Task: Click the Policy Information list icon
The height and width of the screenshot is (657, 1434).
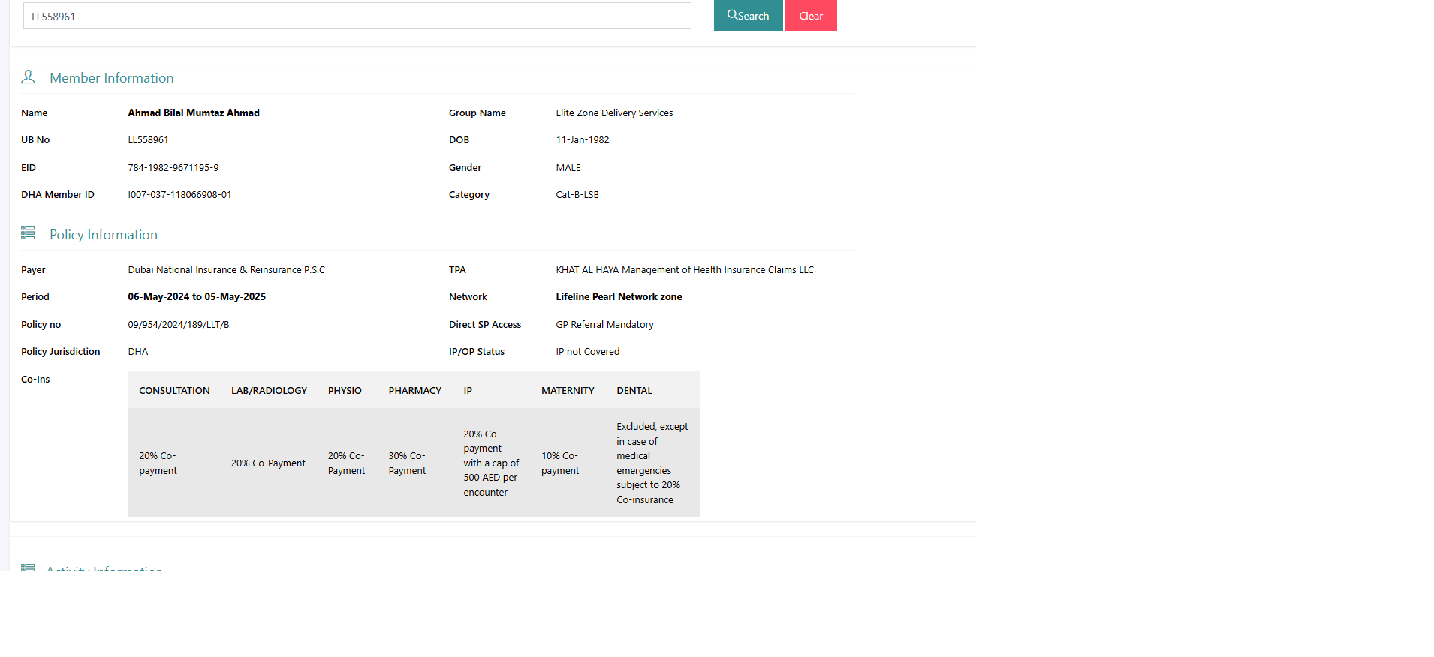Action: pos(28,234)
